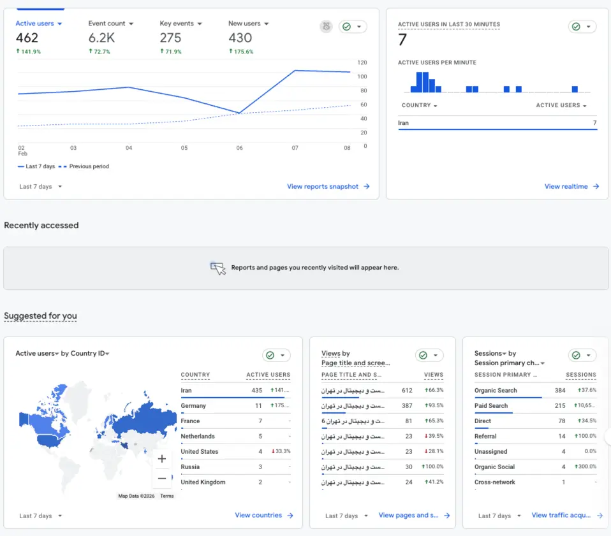Click the check status icon in country map card
The image size is (611, 536).
click(270, 355)
